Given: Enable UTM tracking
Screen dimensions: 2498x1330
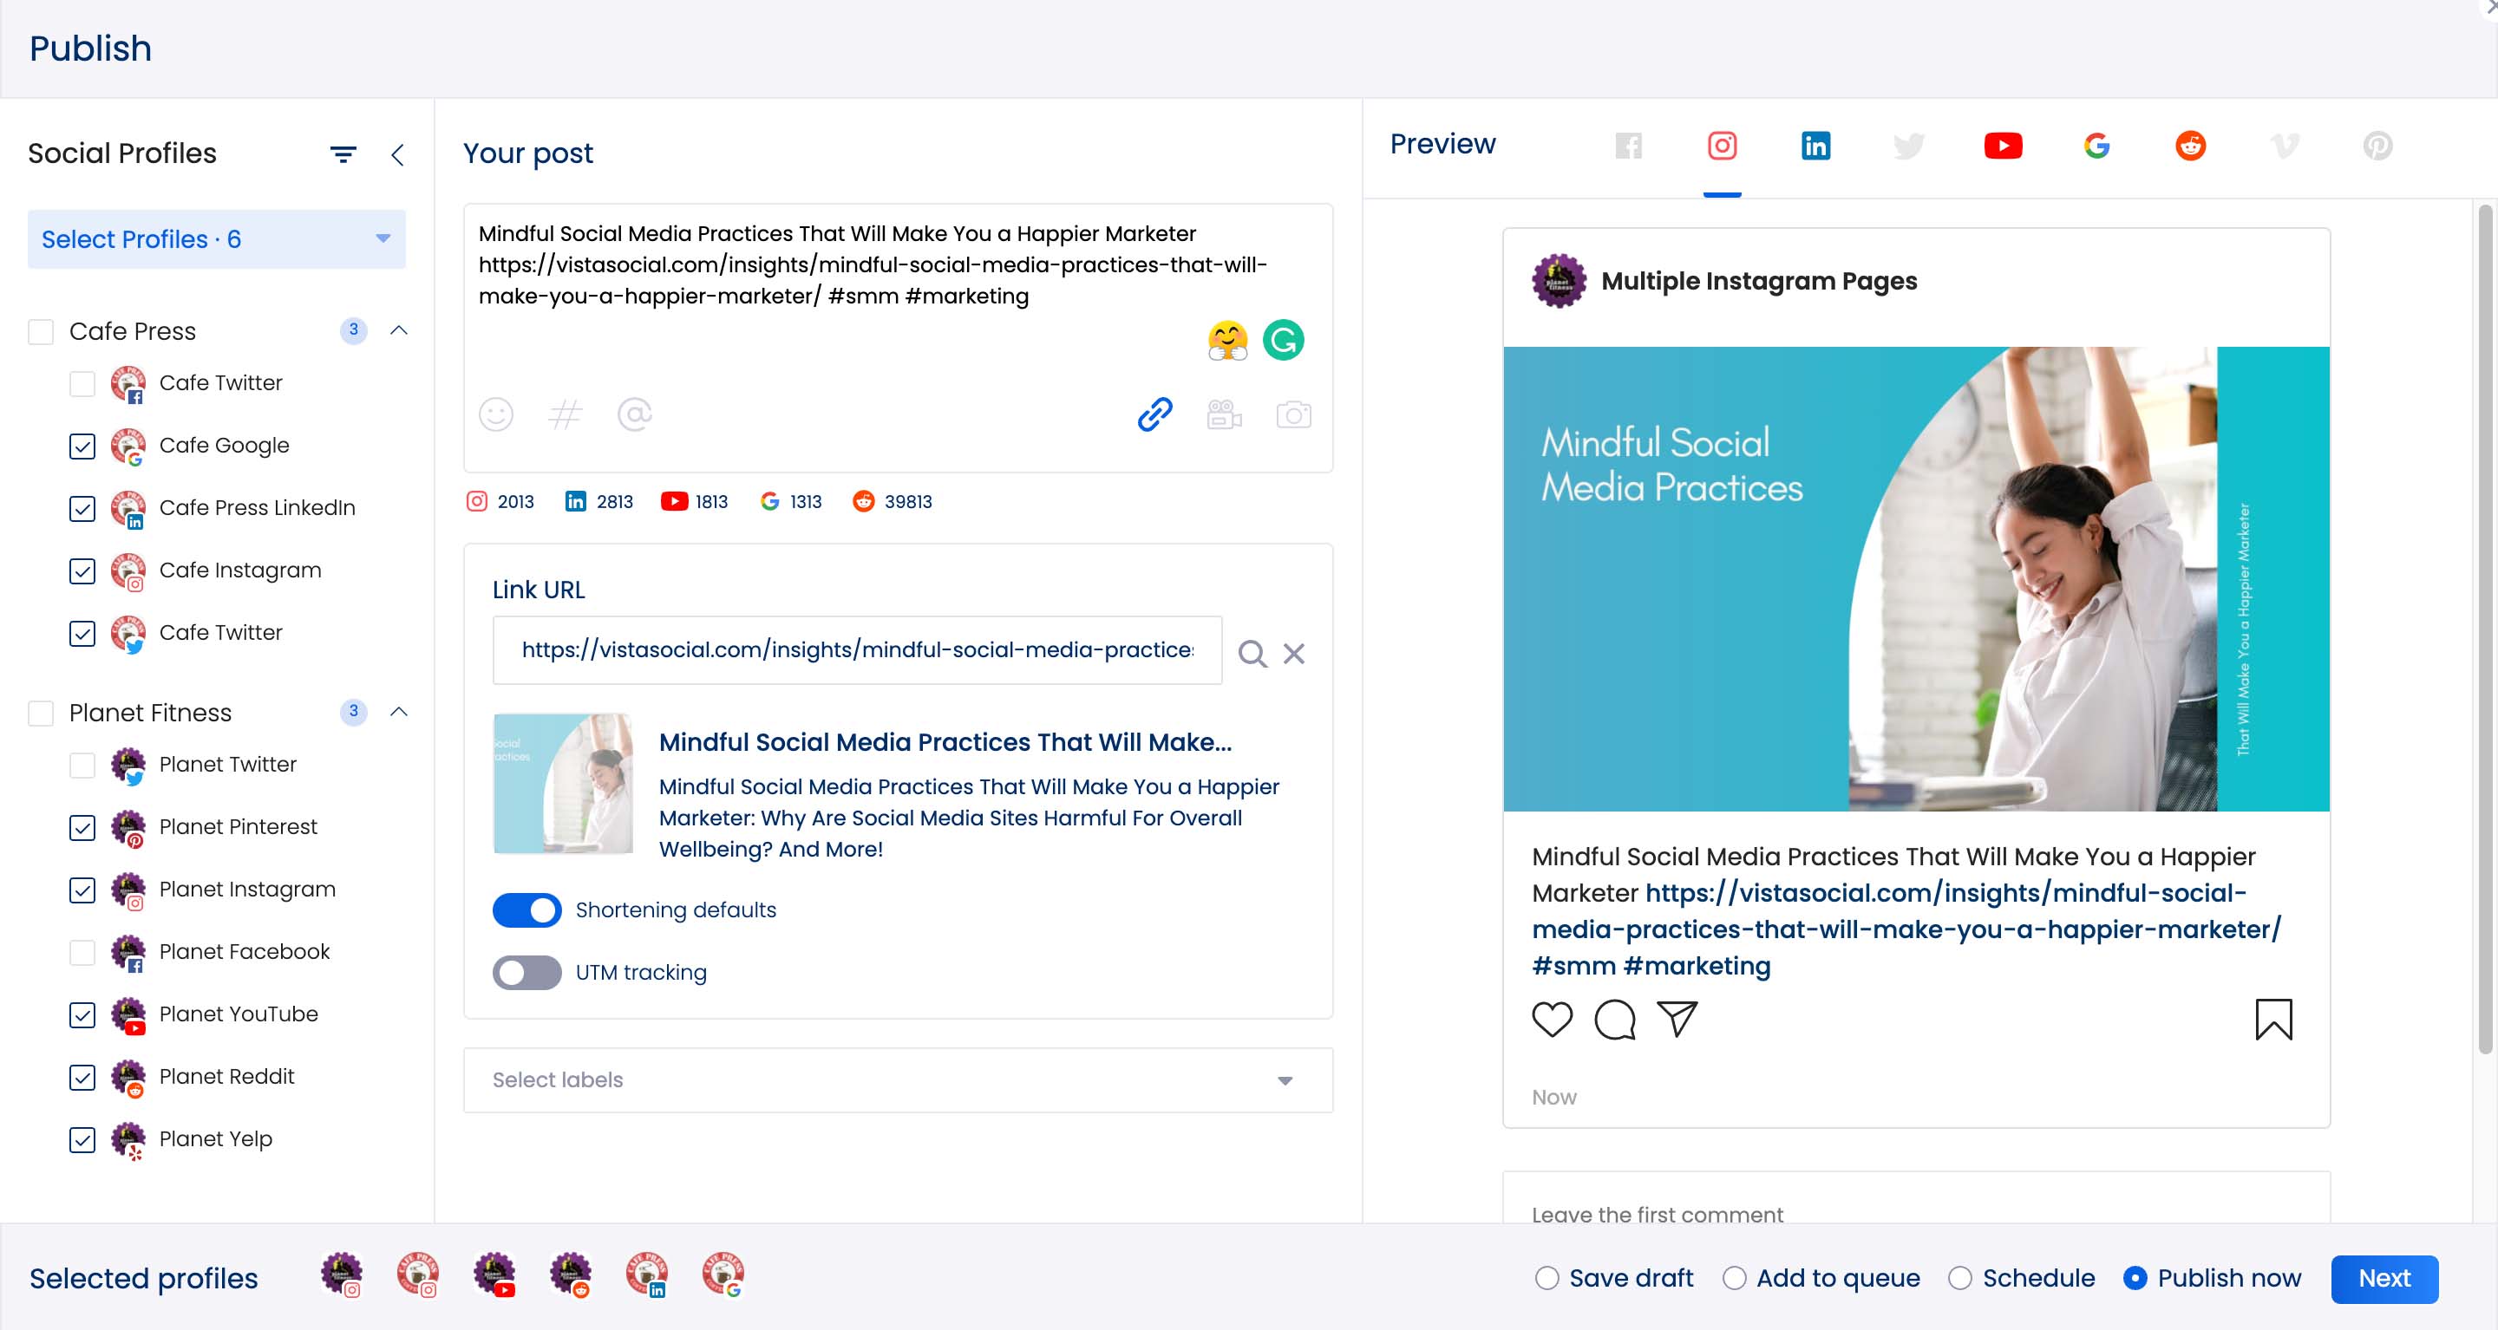Looking at the screenshot, I should point(526,972).
